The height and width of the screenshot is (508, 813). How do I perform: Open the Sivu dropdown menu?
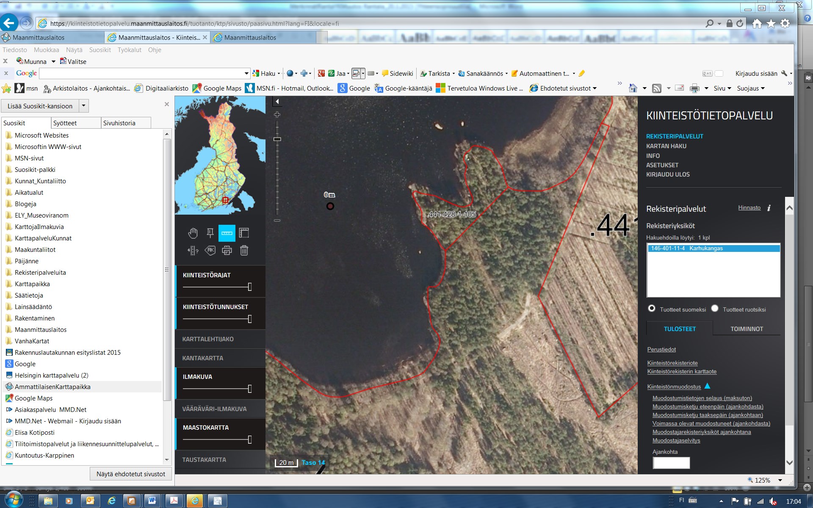point(722,88)
